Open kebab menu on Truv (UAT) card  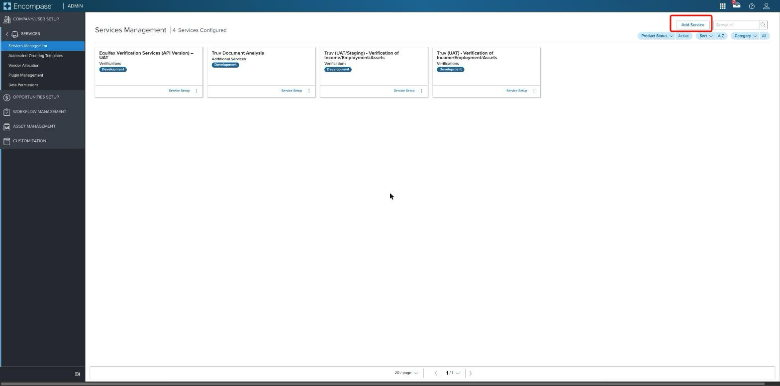(534, 91)
